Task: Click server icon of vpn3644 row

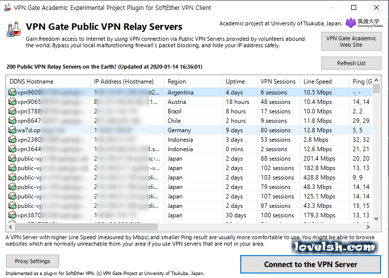Action: pyautogui.click(x=12, y=149)
